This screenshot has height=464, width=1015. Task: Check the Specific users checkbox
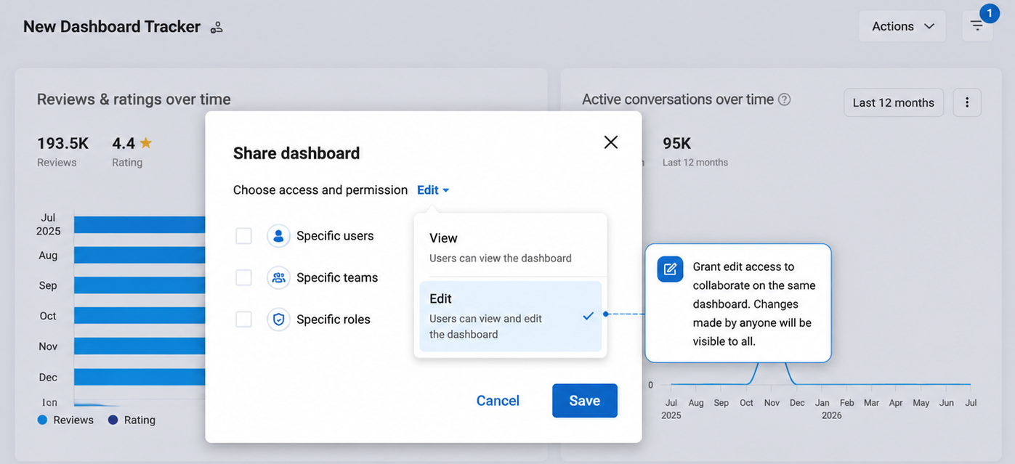point(243,236)
